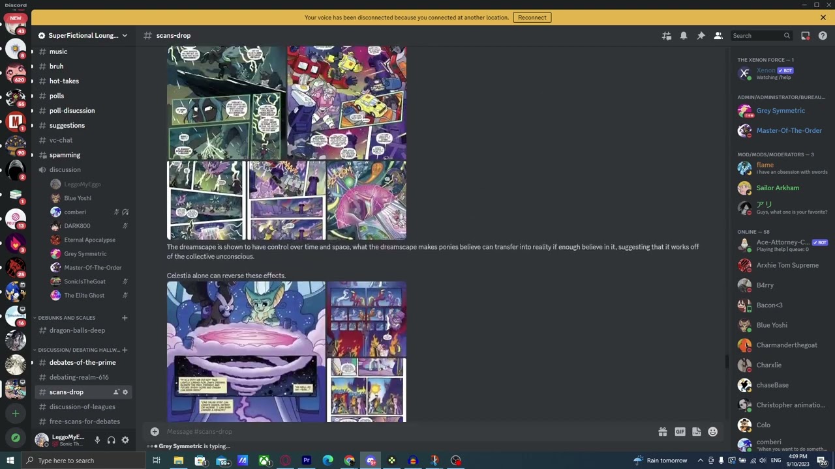Open SuperFictional Lounge server dropdown menu
This screenshot has height=469, width=835.
click(x=83, y=35)
